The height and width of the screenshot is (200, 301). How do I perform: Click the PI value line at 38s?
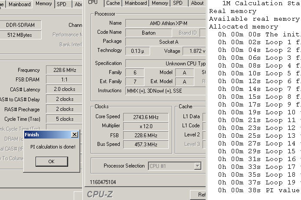tap(259, 190)
